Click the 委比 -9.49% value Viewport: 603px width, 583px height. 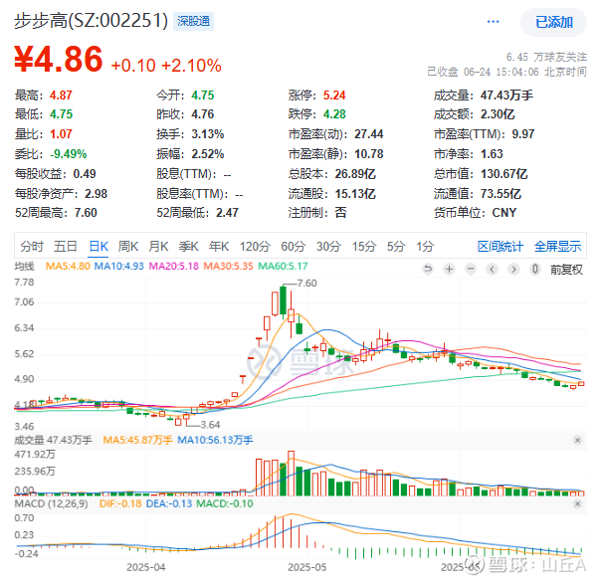[68, 154]
